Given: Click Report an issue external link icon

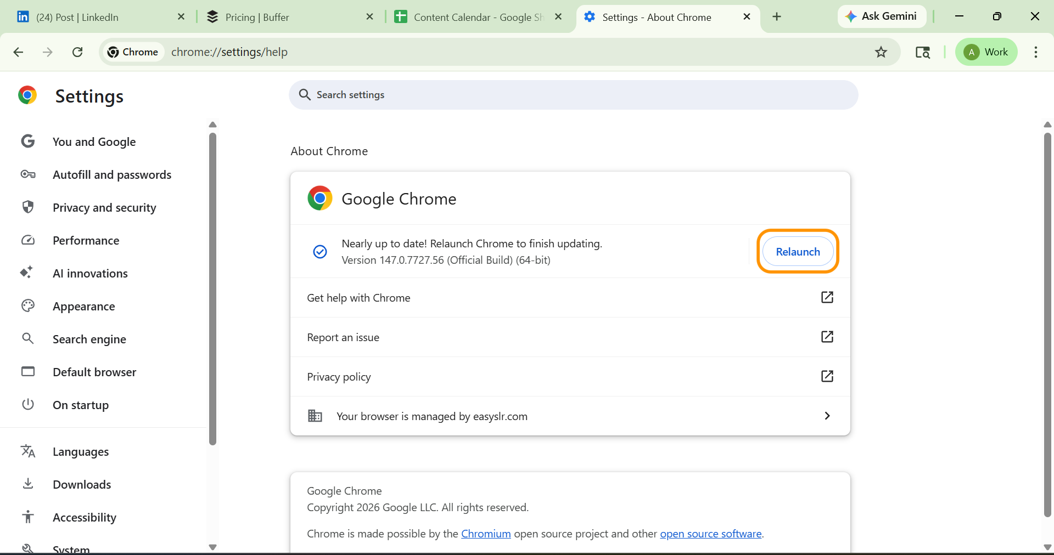Looking at the screenshot, I should tap(827, 337).
